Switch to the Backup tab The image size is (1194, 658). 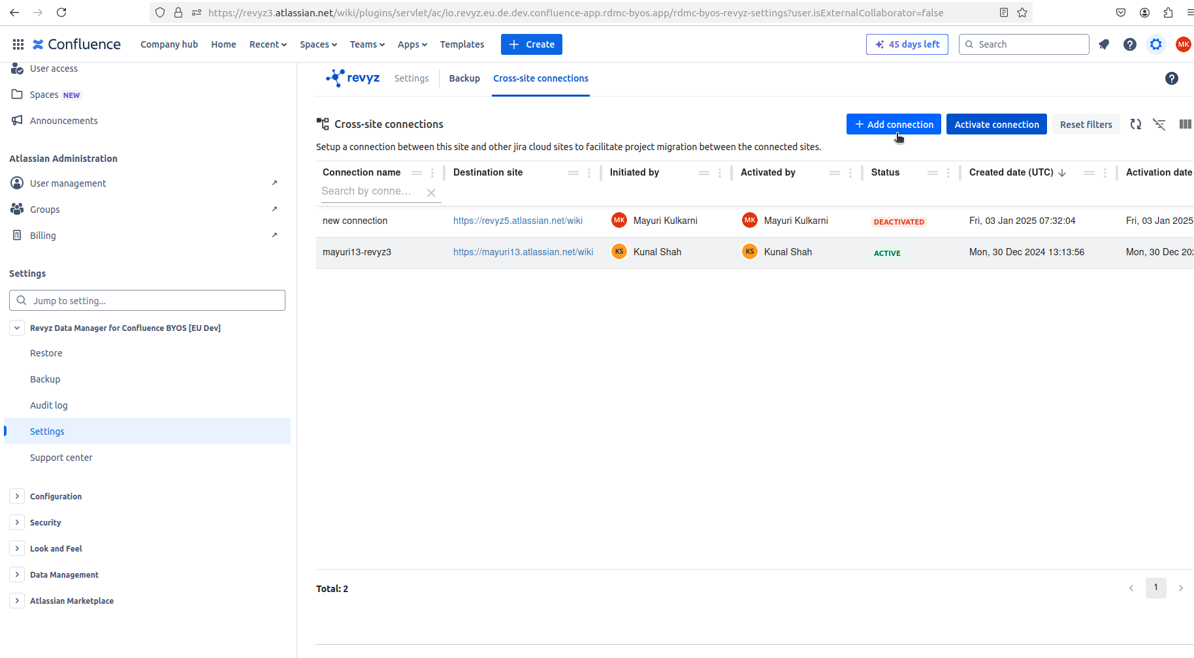coord(464,78)
